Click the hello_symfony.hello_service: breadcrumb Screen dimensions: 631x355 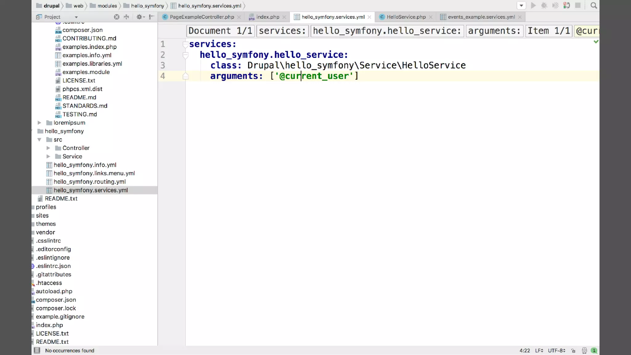tap(387, 31)
